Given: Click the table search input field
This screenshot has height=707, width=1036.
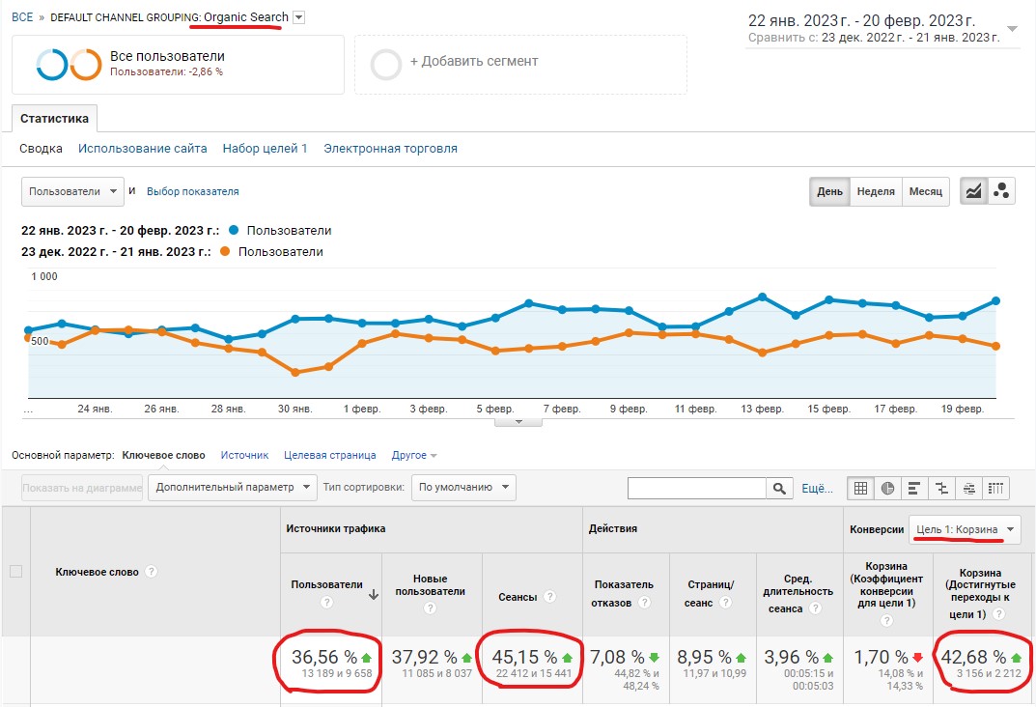Looking at the screenshot, I should coord(696,489).
